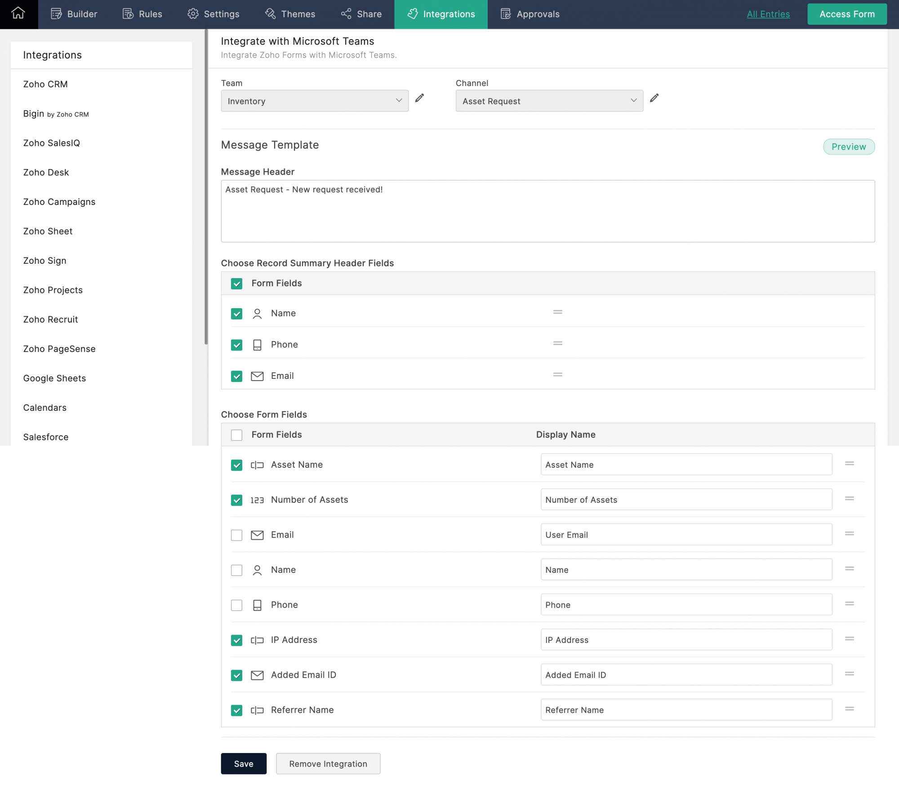
Task: Click the Access Form button
Action: 847,14
